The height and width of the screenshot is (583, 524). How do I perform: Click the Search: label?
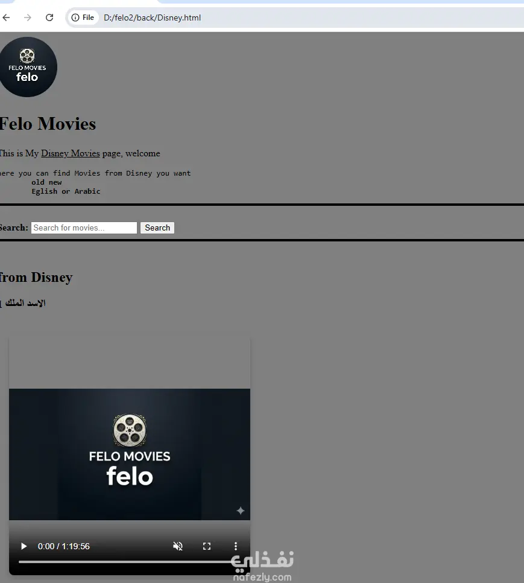point(14,228)
